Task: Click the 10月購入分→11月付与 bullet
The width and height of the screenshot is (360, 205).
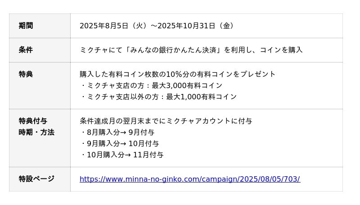Action: click(x=122, y=155)
